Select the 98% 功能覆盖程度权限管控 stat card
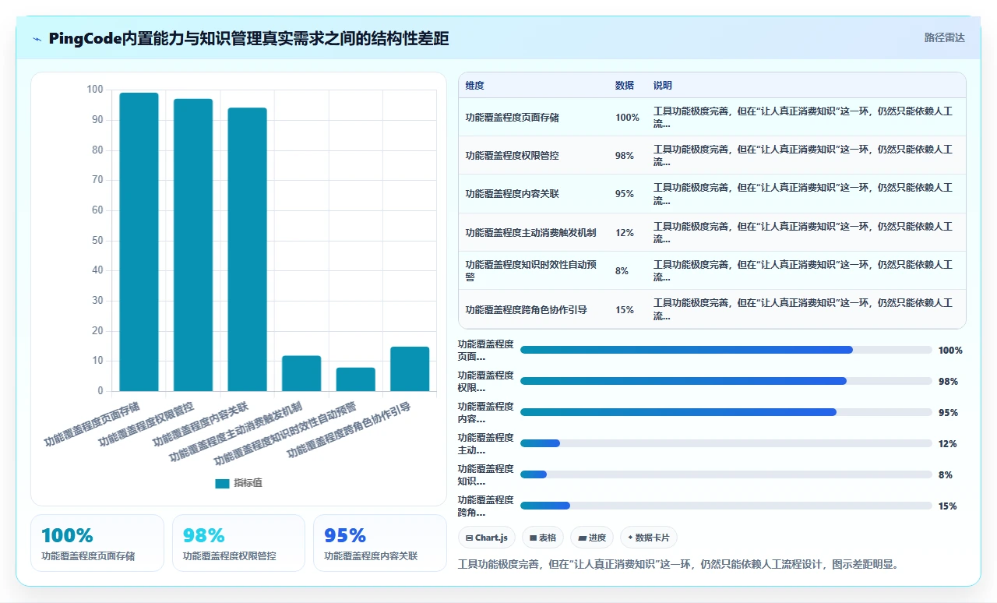This screenshot has width=997, height=603. 238,543
